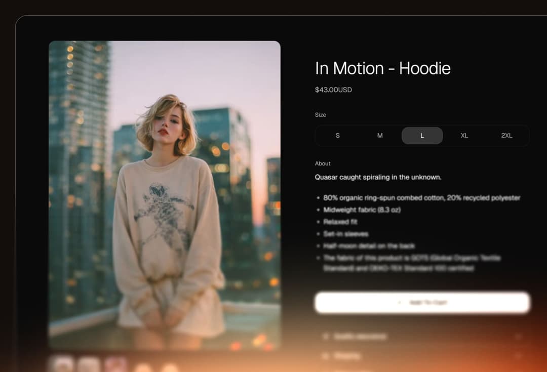Click the 80% organic ring-spun cotton bullet

pyautogui.click(x=422, y=198)
